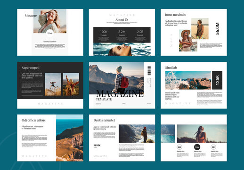Screen dimensions: 244x170
Task: Click the "6B" circle badge
Action: 213,147
